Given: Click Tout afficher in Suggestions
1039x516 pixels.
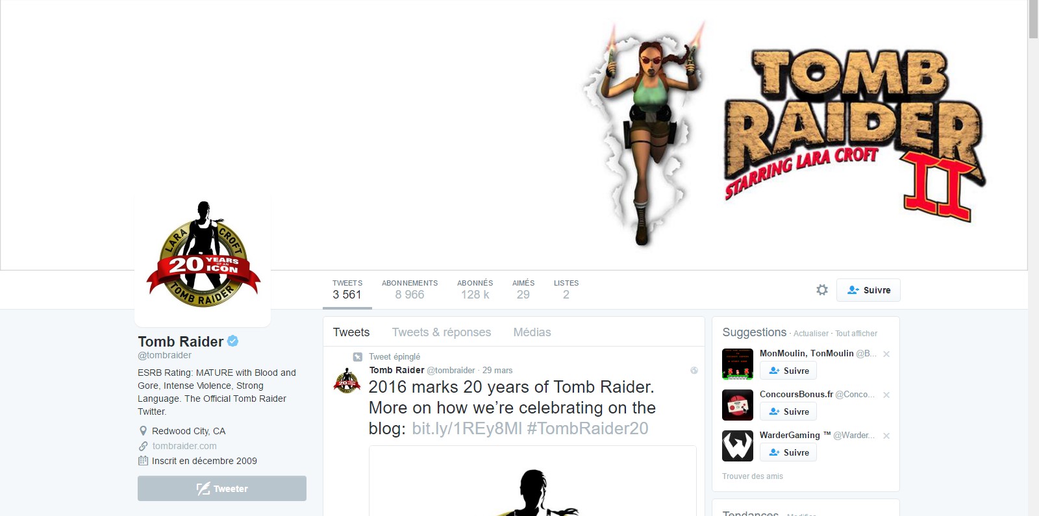Looking at the screenshot, I should point(856,334).
